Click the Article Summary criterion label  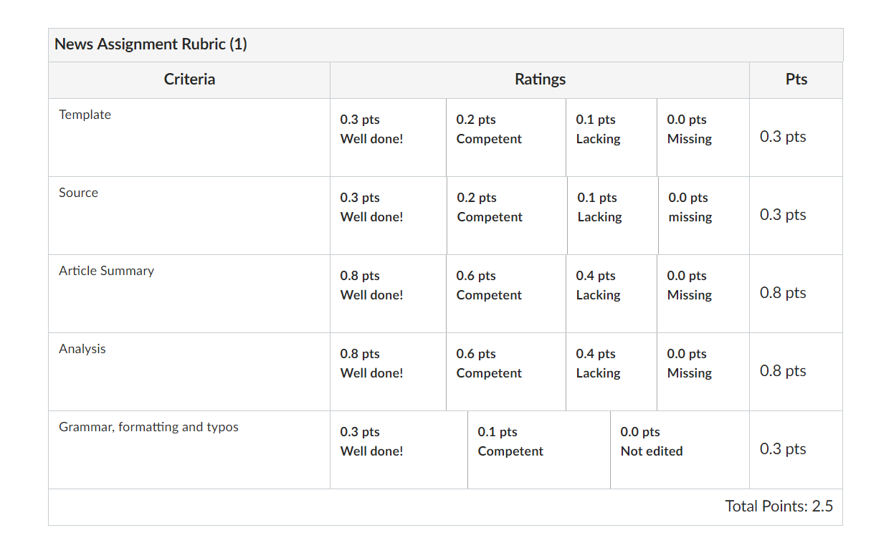(106, 271)
